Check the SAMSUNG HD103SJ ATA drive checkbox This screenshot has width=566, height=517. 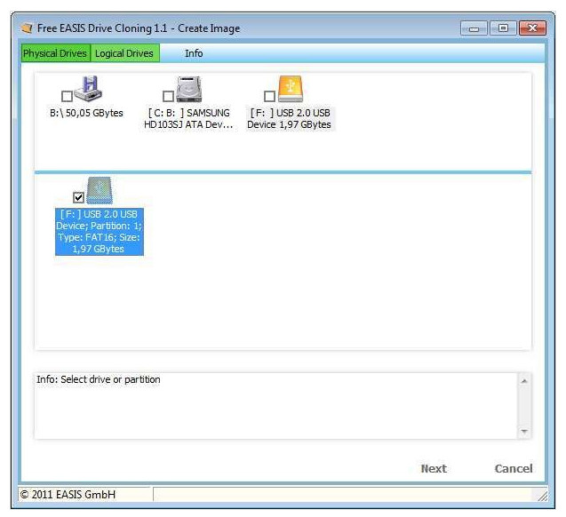point(168,96)
